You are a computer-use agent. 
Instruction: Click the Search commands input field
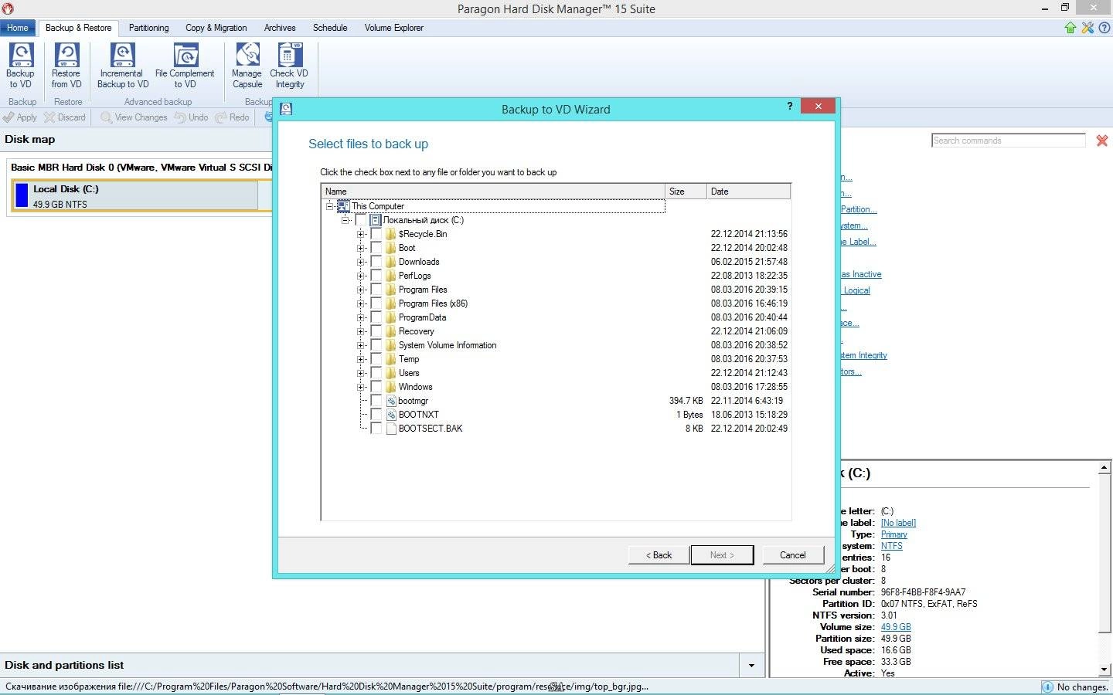click(x=1009, y=141)
